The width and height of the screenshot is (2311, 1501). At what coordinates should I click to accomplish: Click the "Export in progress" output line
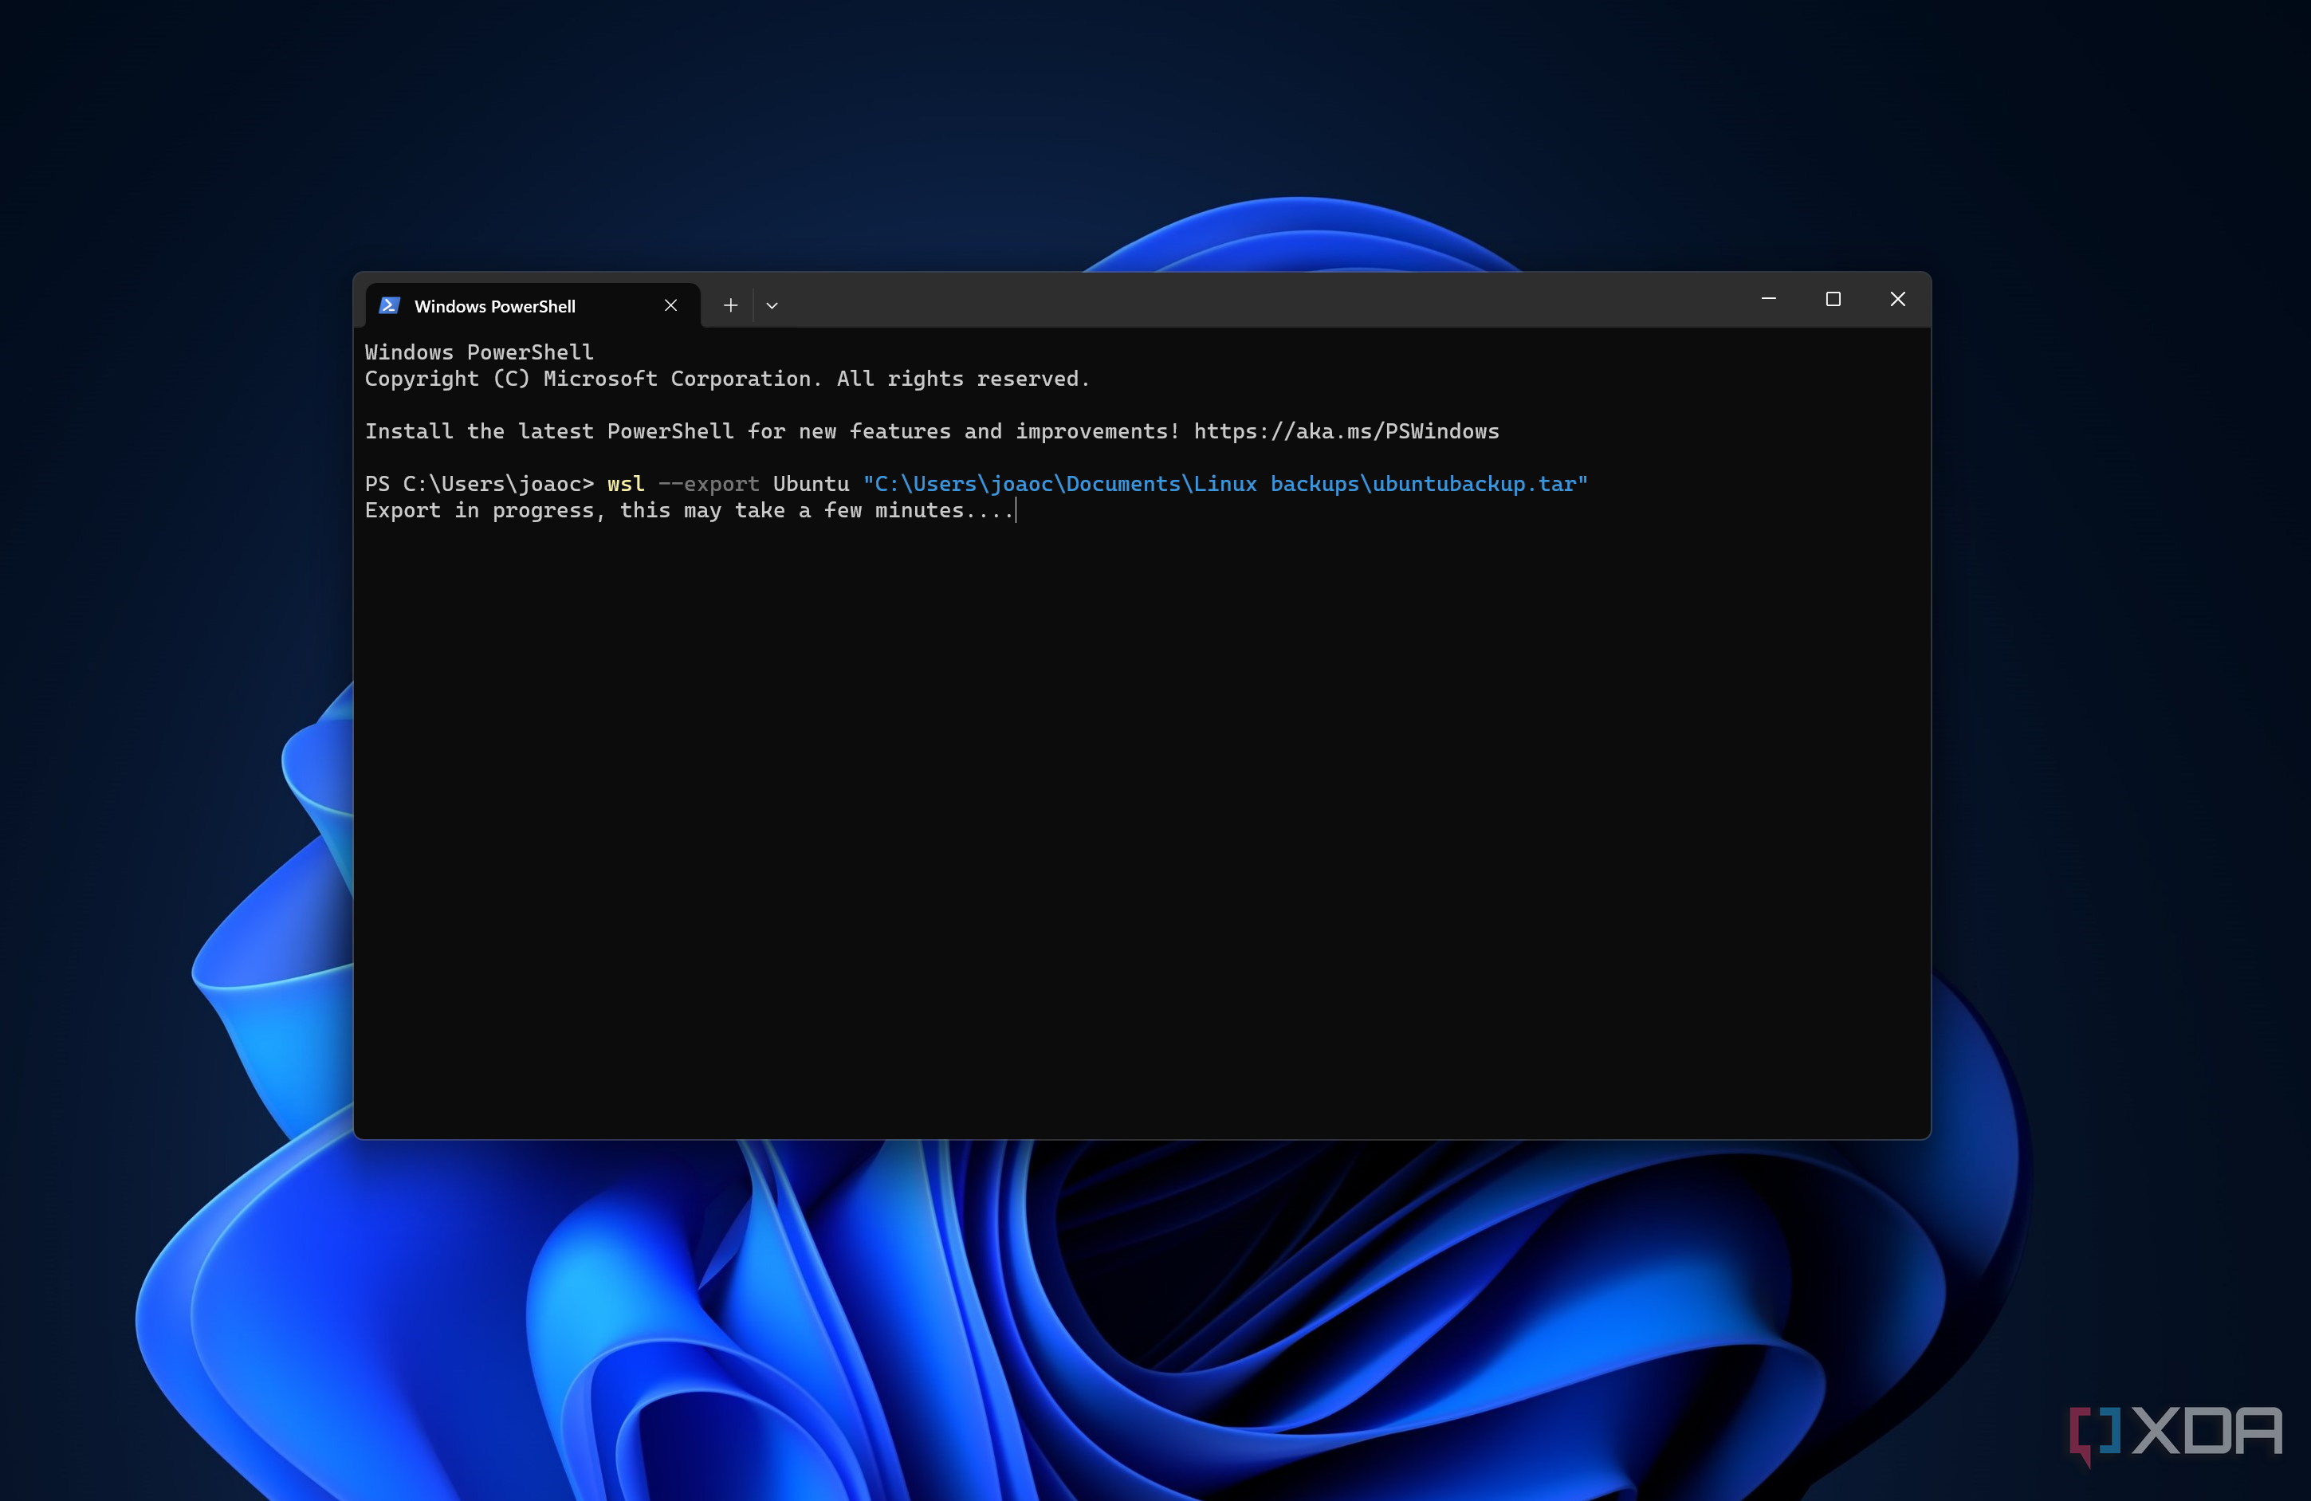(x=680, y=511)
